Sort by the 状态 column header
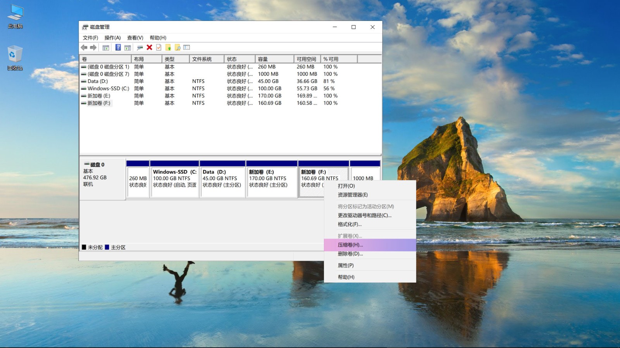The width and height of the screenshot is (620, 348). 239,59
